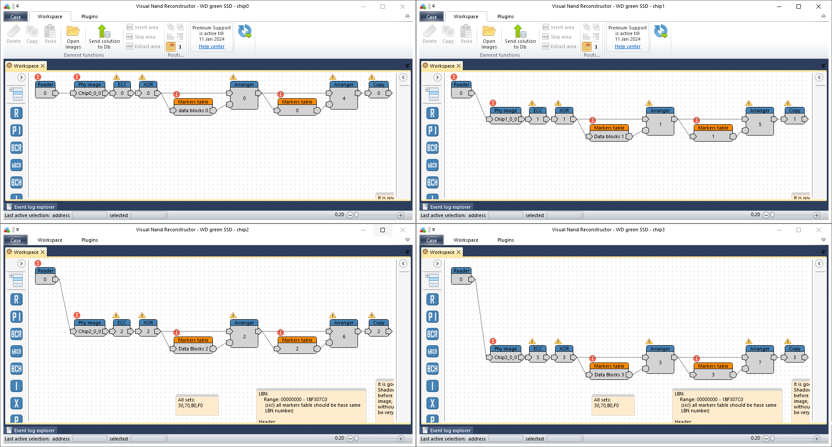Switch to Workspace ribbon tab in chip2

(50, 240)
